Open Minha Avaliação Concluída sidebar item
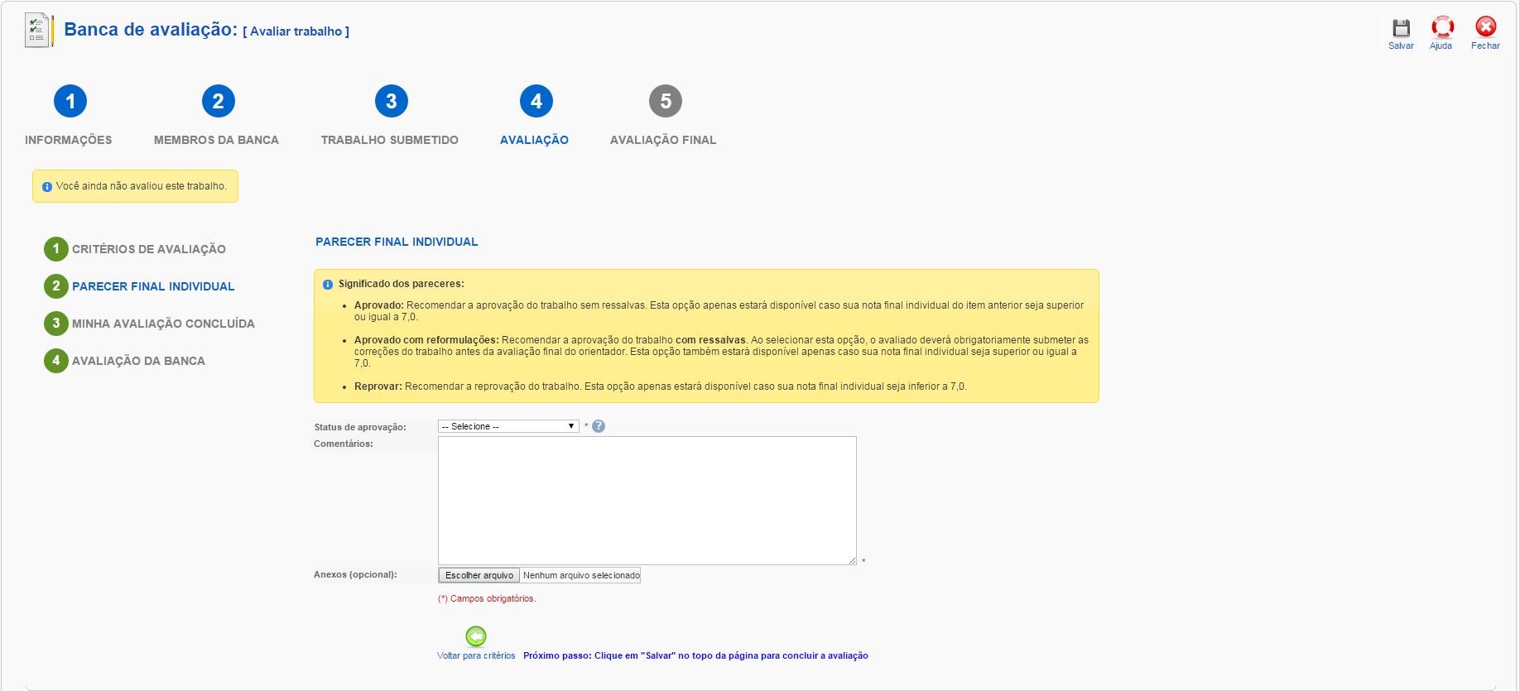1520x691 pixels. pos(163,324)
